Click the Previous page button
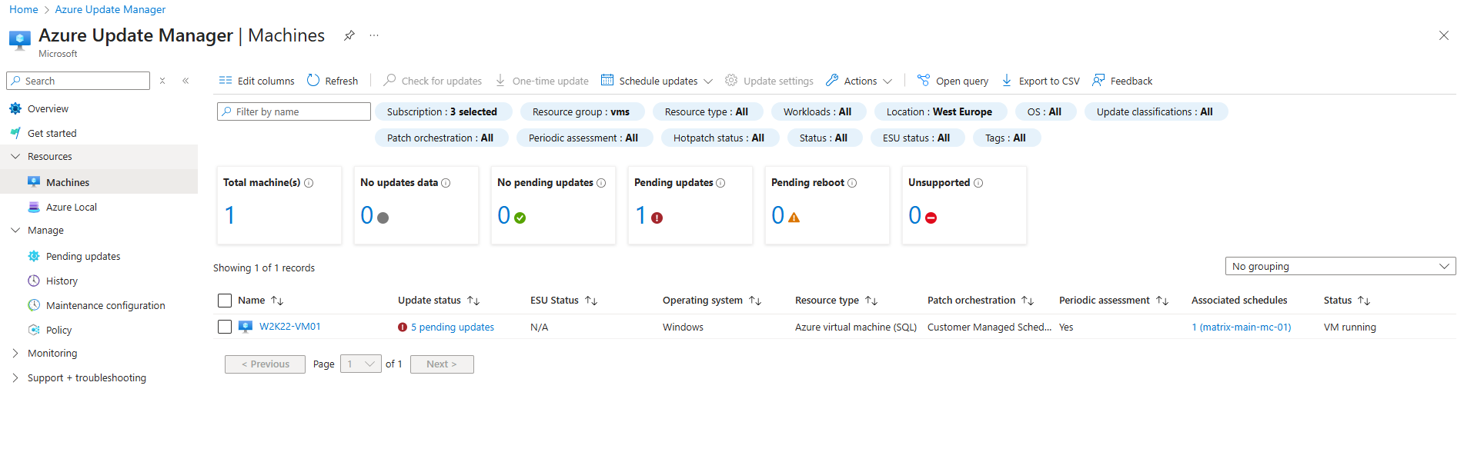The width and height of the screenshot is (1464, 472). (265, 364)
